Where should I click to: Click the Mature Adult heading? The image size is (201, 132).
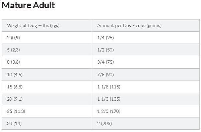click(28, 5)
